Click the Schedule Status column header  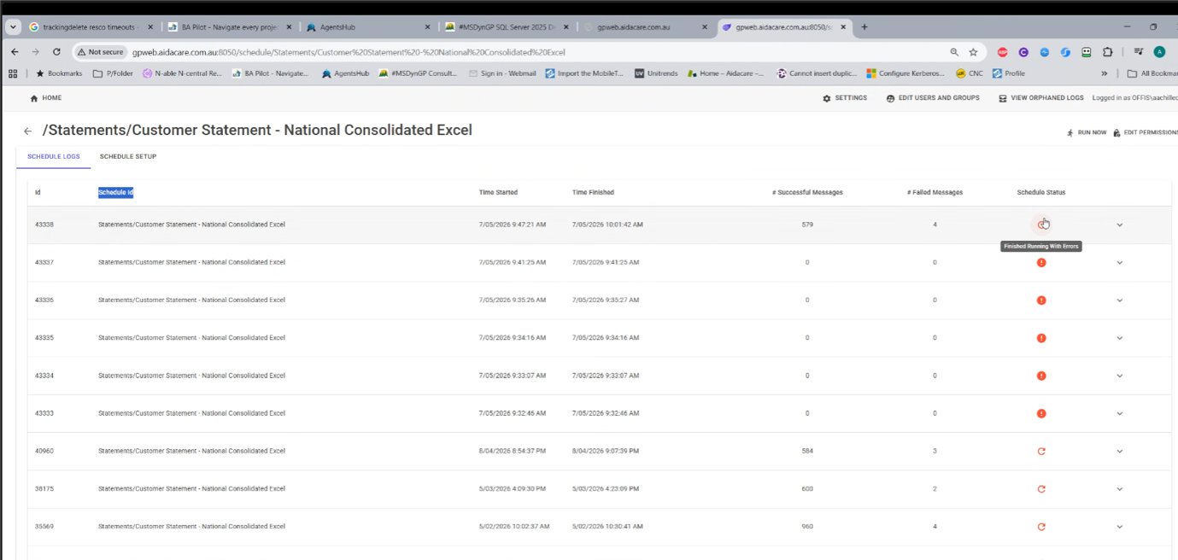tap(1040, 192)
